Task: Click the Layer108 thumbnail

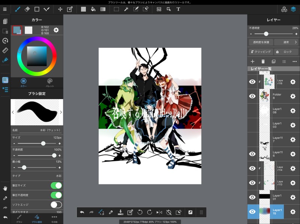Action: (x=264, y=111)
